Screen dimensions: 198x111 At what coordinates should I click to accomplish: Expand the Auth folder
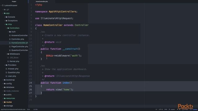click(x=8, y=32)
